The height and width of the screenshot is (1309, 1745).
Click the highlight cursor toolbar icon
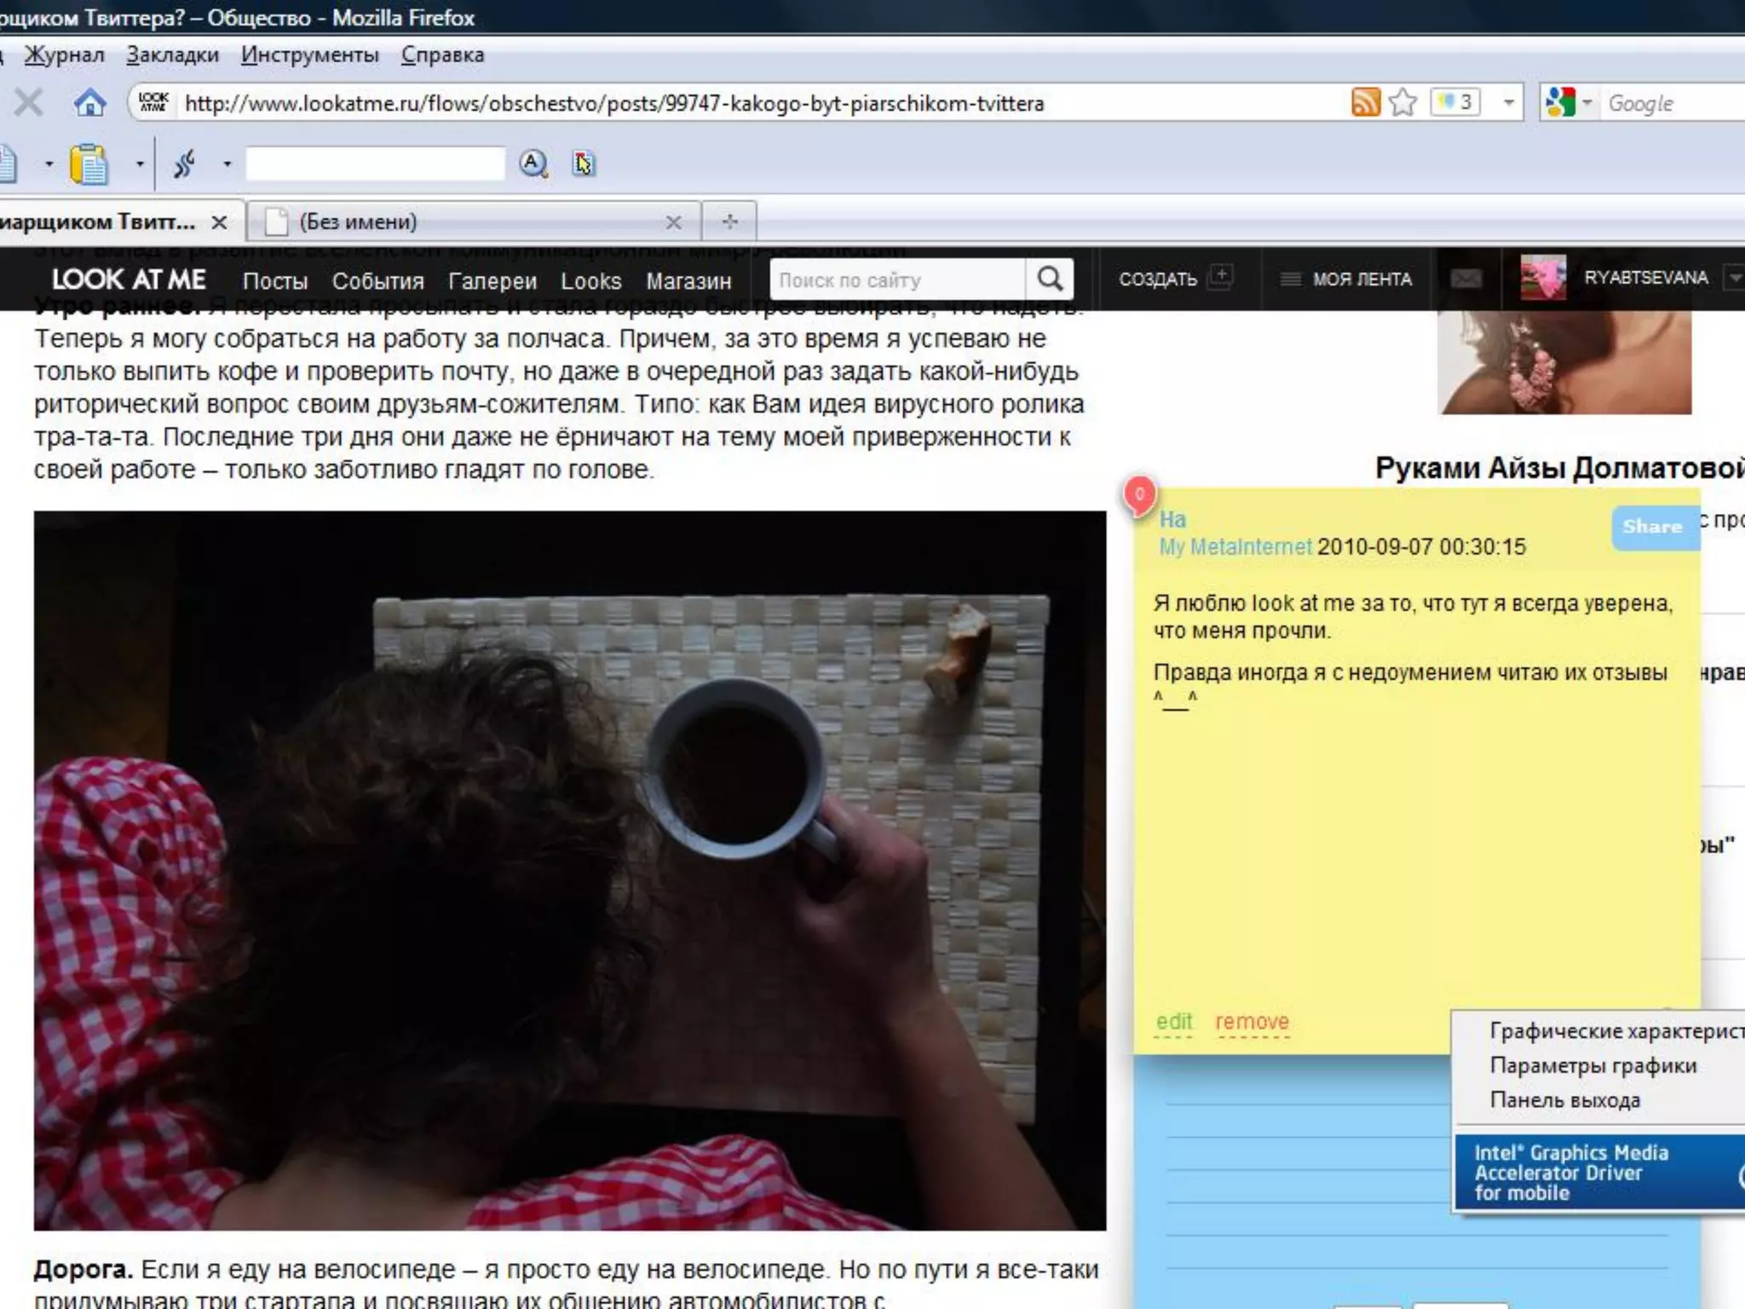tap(583, 164)
